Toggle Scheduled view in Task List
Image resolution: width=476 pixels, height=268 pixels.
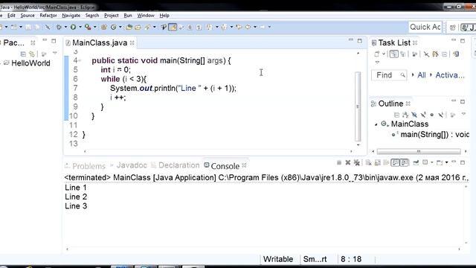click(x=403, y=54)
